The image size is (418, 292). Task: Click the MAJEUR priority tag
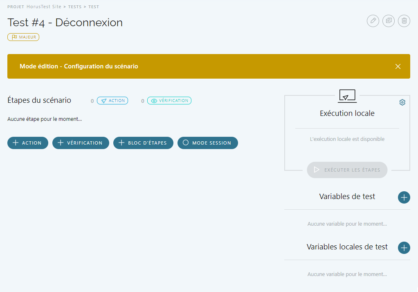tap(23, 37)
